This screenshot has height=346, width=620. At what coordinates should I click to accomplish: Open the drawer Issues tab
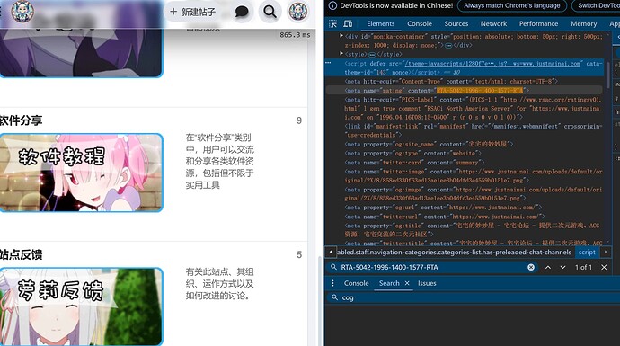pyautogui.click(x=427, y=283)
